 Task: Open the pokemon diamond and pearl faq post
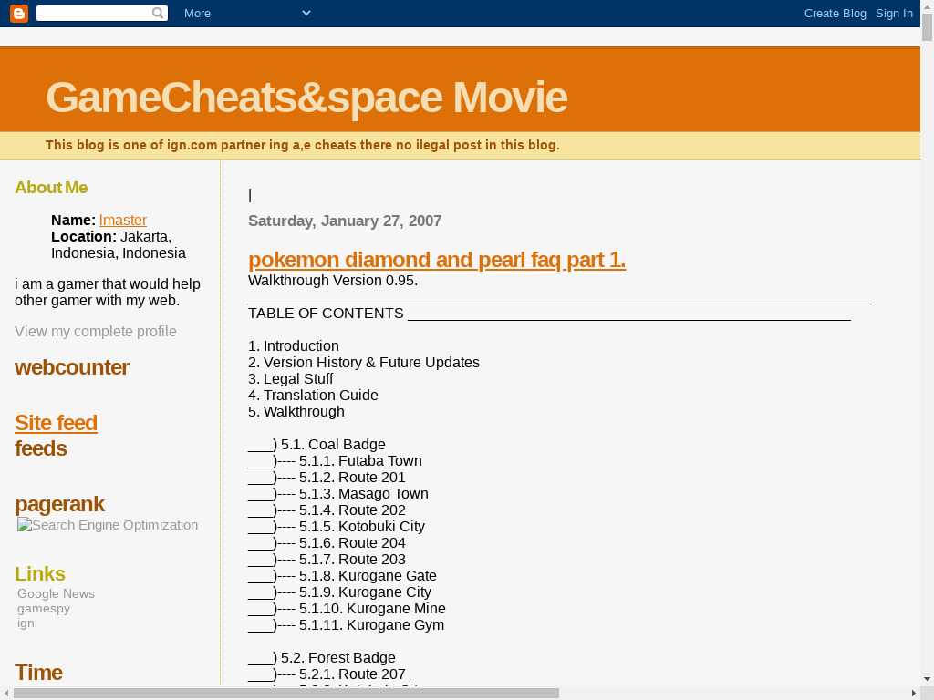coord(436,260)
